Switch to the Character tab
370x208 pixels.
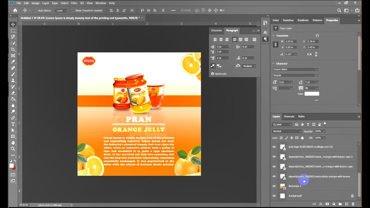pyautogui.click(x=217, y=30)
